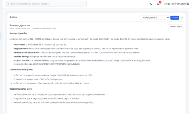Viewport: 190px width, 114px height.
Task: Click the Detalles de Pago bullet
Action: point(44,56)
